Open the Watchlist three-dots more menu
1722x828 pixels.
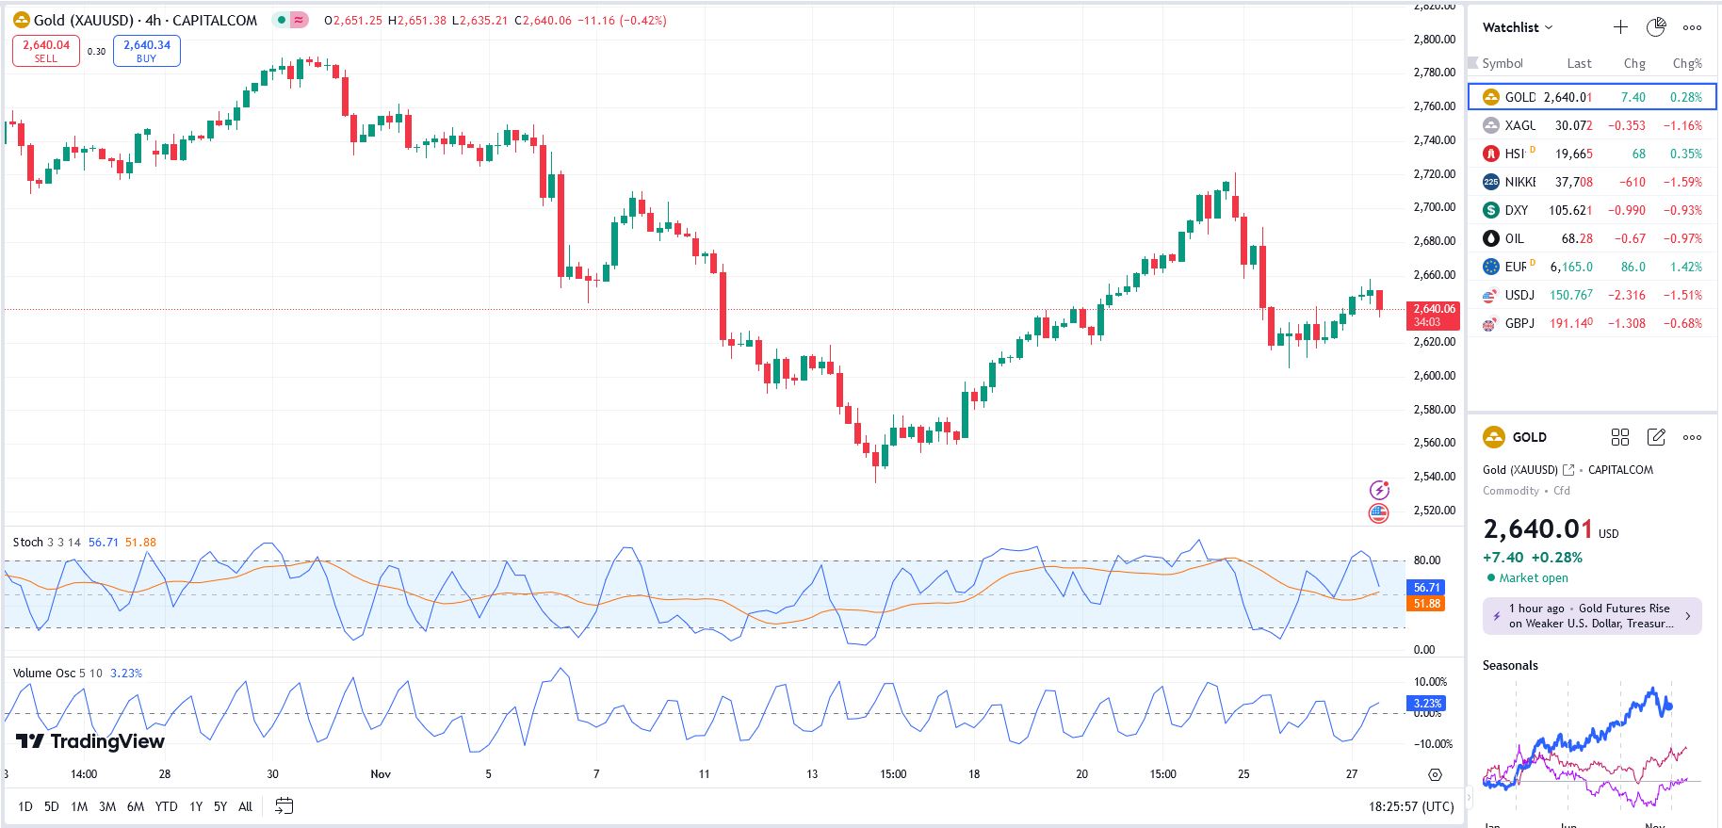1692,27
